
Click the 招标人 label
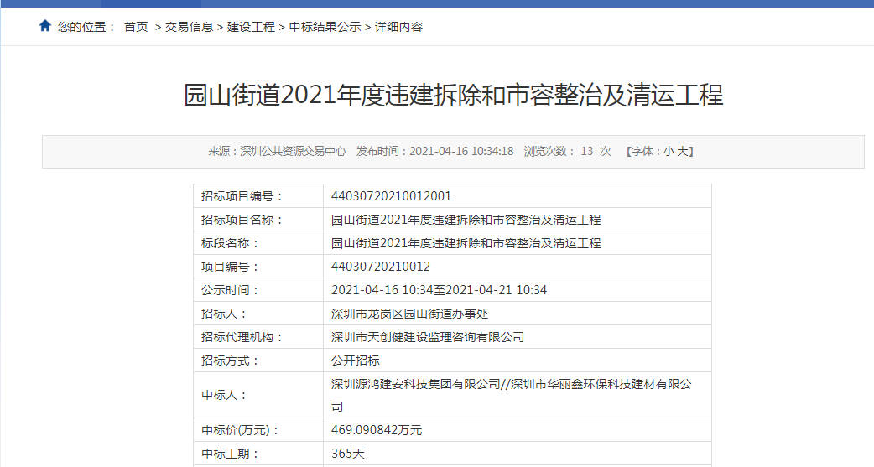tap(224, 314)
